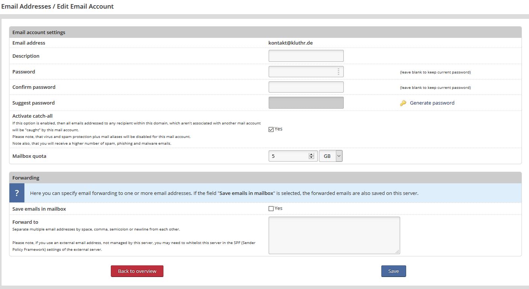Screen dimensions: 529x289
Task: Open the GB quota unit dropdown
Action: coord(331,156)
